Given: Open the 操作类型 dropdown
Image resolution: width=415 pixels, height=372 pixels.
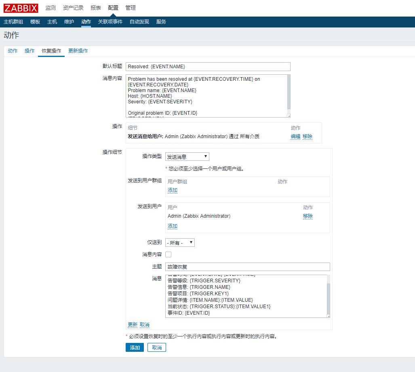Looking at the screenshot, I should pos(187,157).
